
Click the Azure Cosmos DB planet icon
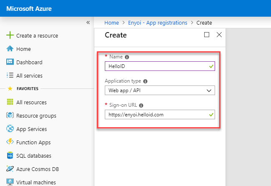10,168
